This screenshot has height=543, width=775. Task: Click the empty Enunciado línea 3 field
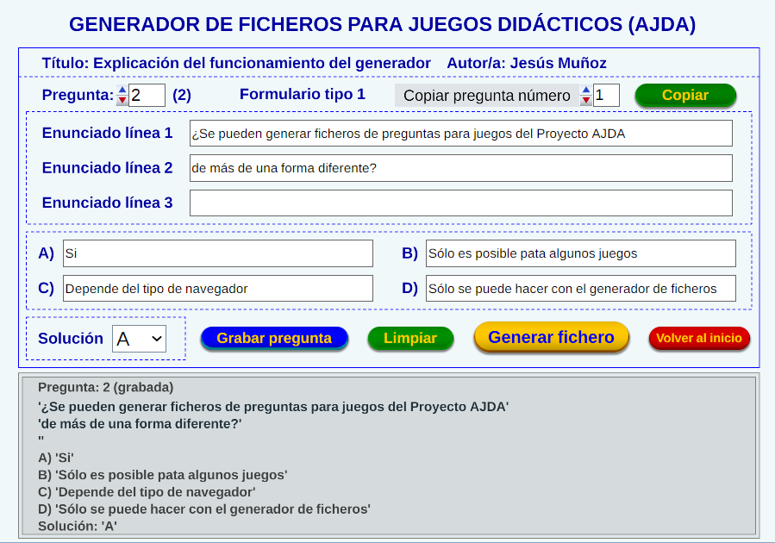pos(460,203)
